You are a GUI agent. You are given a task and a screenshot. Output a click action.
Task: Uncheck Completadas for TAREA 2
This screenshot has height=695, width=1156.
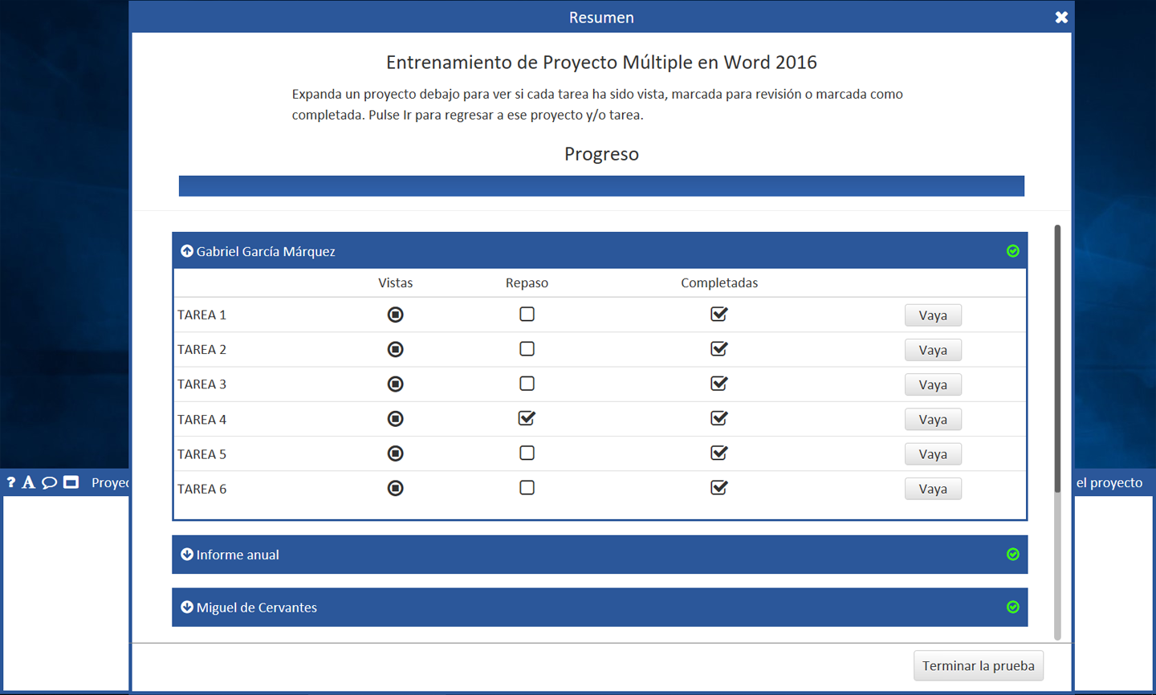719,348
